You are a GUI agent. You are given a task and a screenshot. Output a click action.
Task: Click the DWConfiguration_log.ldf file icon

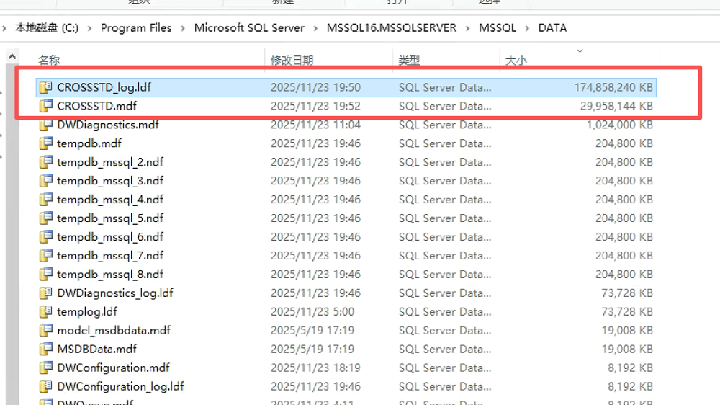pyautogui.click(x=46, y=387)
